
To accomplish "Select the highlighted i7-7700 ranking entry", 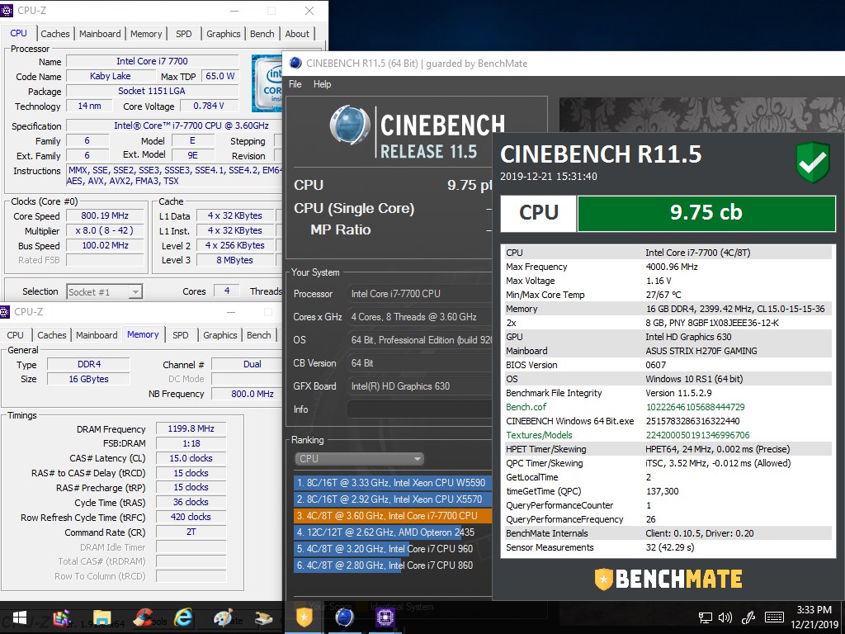I will pyautogui.click(x=392, y=516).
